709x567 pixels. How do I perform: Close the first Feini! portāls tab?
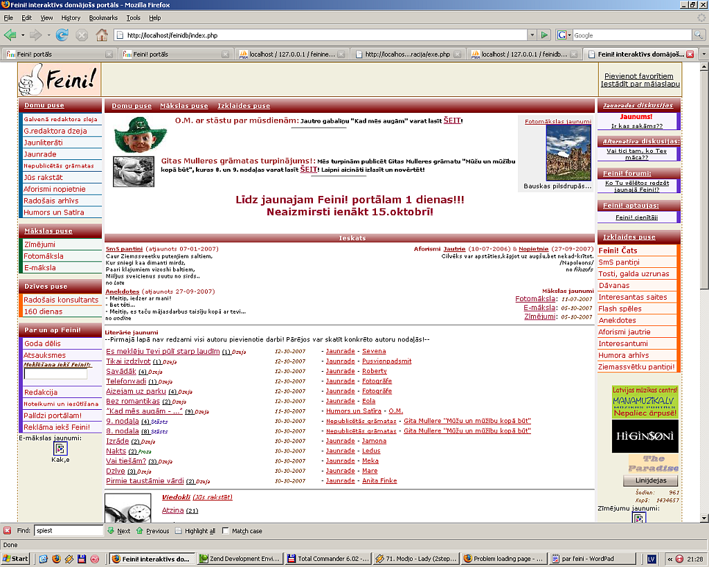(109, 54)
